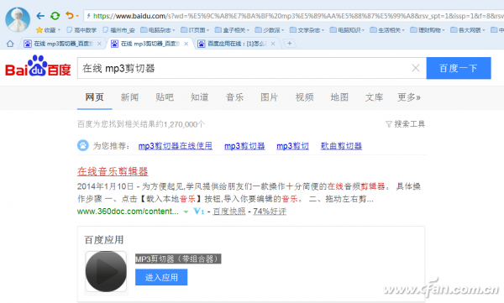504x303 pixels.
Task: Click the result count text 约1,270,000个
Action: click(181, 124)
